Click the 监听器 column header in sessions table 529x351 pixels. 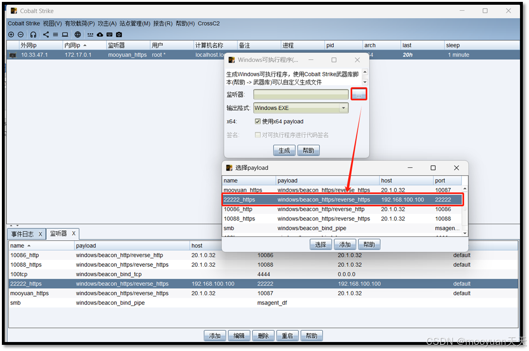128,45
